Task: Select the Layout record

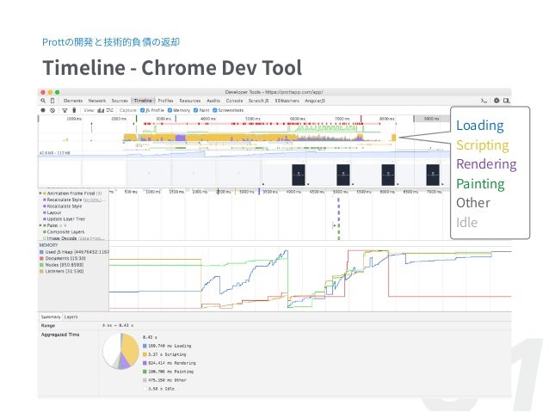Action: (54, 212)
